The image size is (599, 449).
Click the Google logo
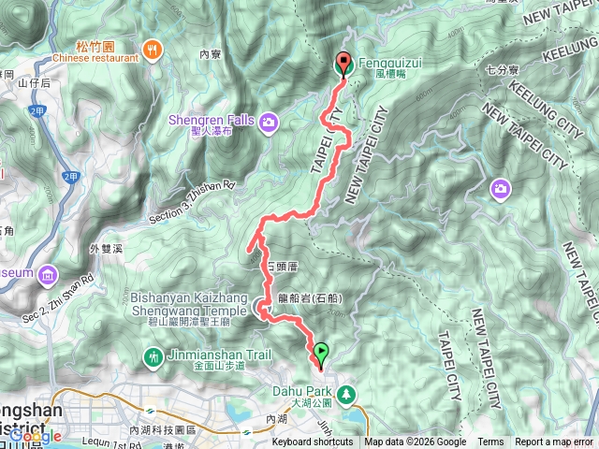click(35, 436)
